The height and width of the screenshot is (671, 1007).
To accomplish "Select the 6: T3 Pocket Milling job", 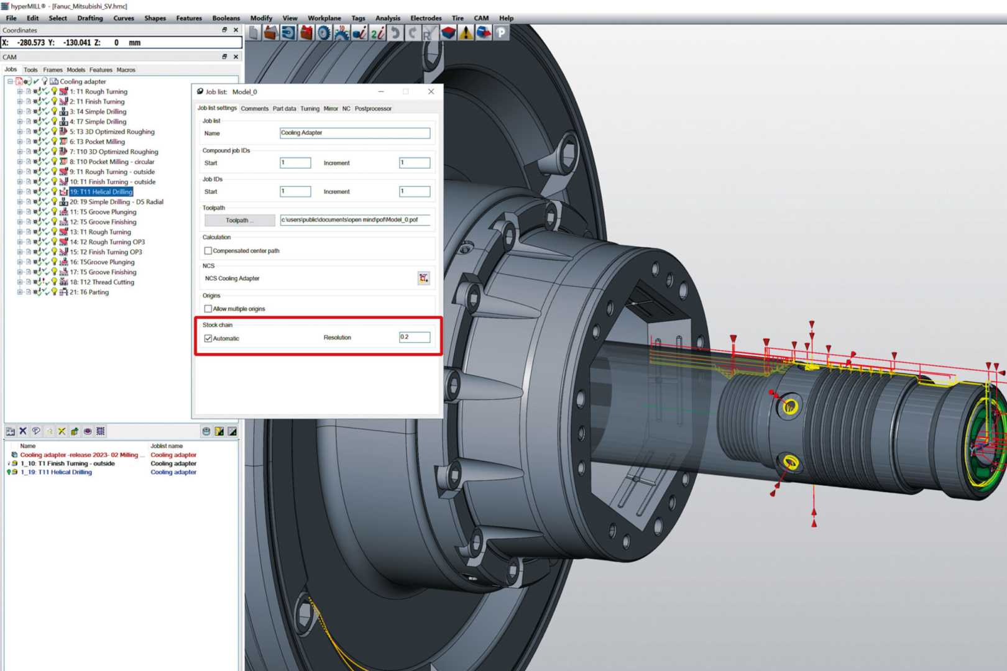I will (x=97, y=142).
